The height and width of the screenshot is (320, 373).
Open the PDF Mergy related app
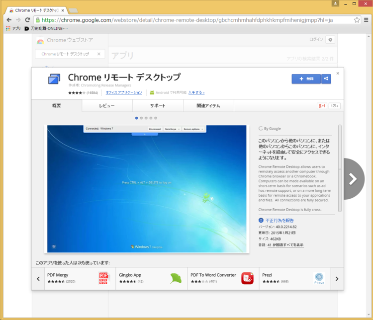click(80, 279)
